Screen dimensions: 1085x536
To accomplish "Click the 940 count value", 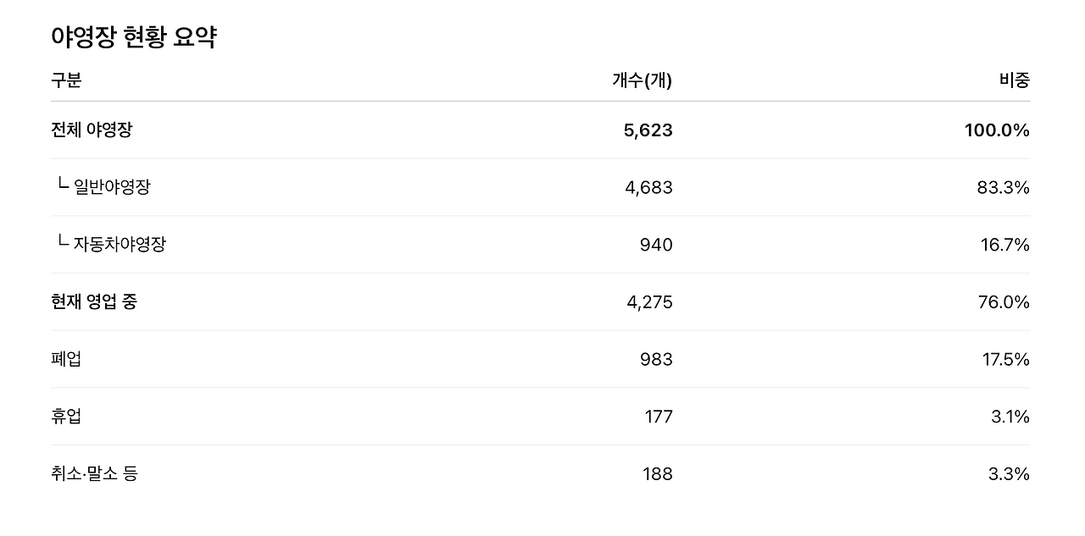I will pyautogui.click(x=656, y=246).
